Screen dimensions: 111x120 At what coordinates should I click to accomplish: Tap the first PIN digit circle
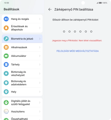tap(64, 32)
